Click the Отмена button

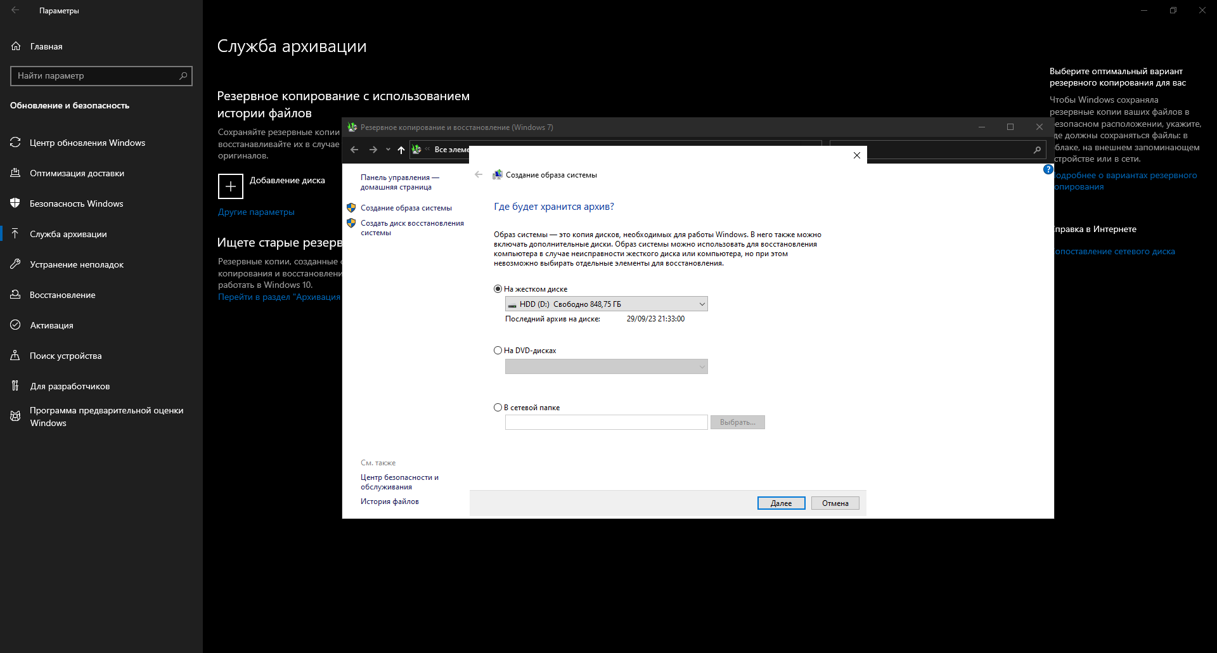pos(835,503)
